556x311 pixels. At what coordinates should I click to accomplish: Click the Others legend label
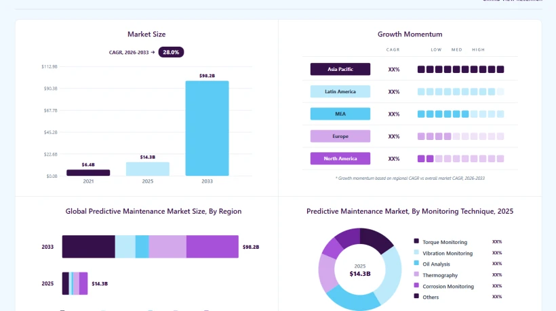pos(431,297)
